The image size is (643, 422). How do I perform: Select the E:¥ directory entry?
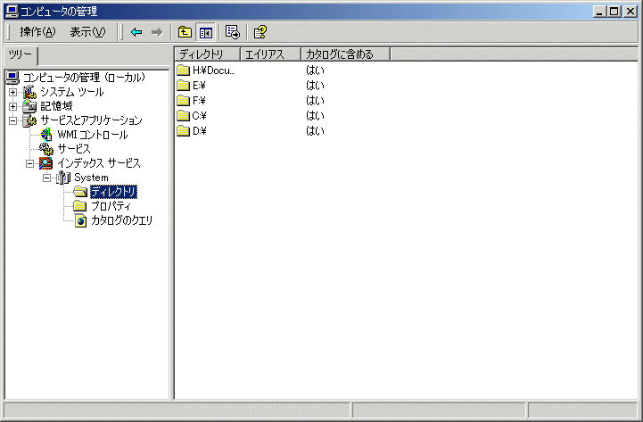(199, 86)
